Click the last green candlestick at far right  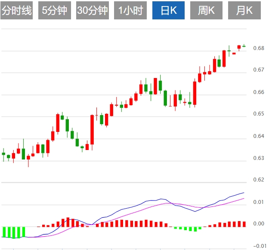pos(244,46)
